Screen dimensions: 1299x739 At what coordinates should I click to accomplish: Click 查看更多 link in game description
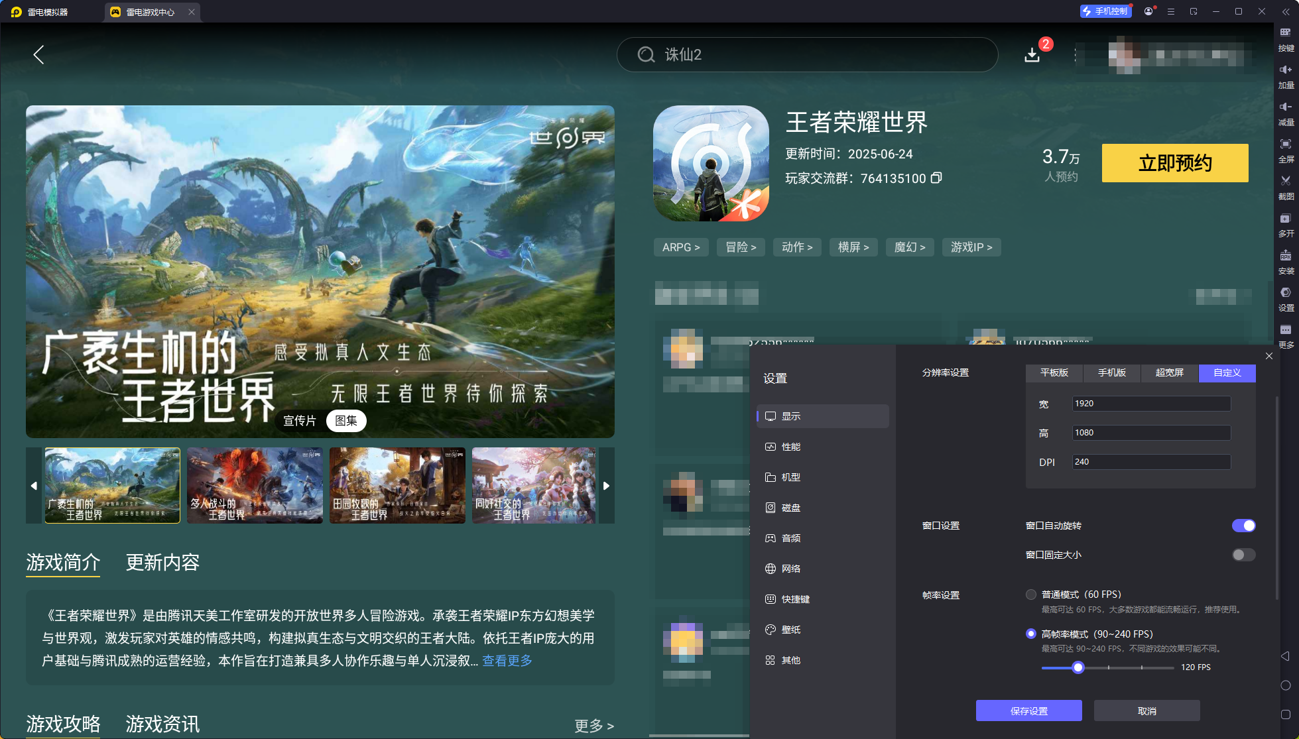coord(507,661)
